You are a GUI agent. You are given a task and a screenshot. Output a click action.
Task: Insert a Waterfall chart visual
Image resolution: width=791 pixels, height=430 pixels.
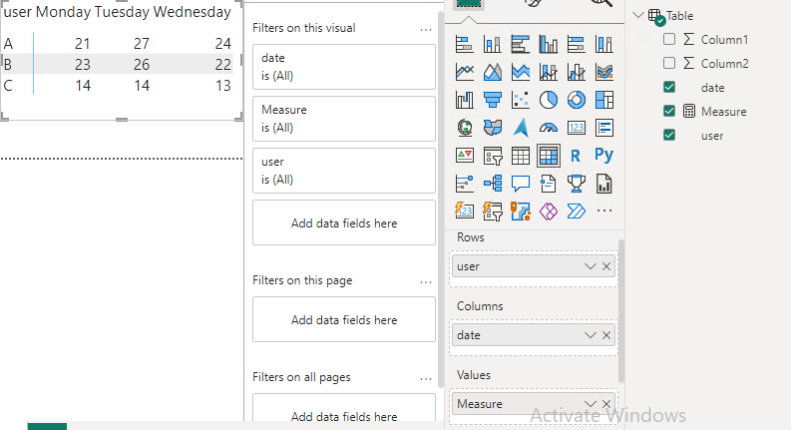tap(464, 100)
